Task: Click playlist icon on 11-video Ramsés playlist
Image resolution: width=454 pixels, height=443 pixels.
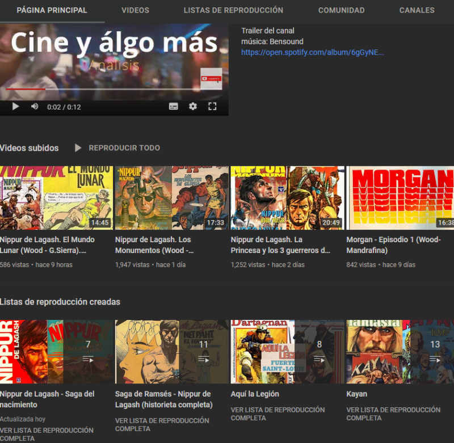Action: [204, 360]
